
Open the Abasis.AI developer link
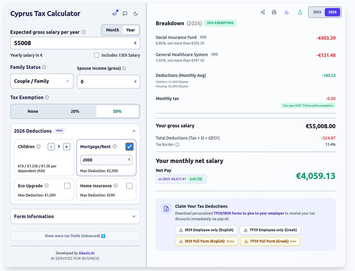pyautogui.click(x=87, y=253)
